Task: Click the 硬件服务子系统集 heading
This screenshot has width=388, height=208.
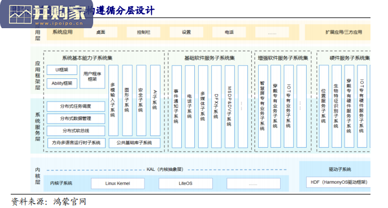Action: tap(350, 58)
